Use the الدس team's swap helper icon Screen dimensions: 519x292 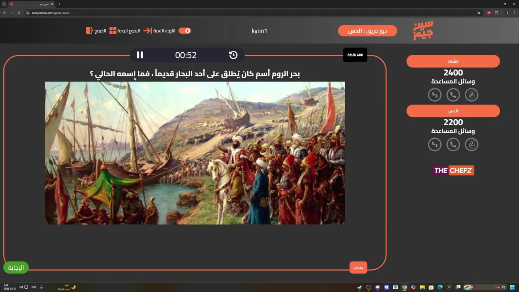(435, 144)
